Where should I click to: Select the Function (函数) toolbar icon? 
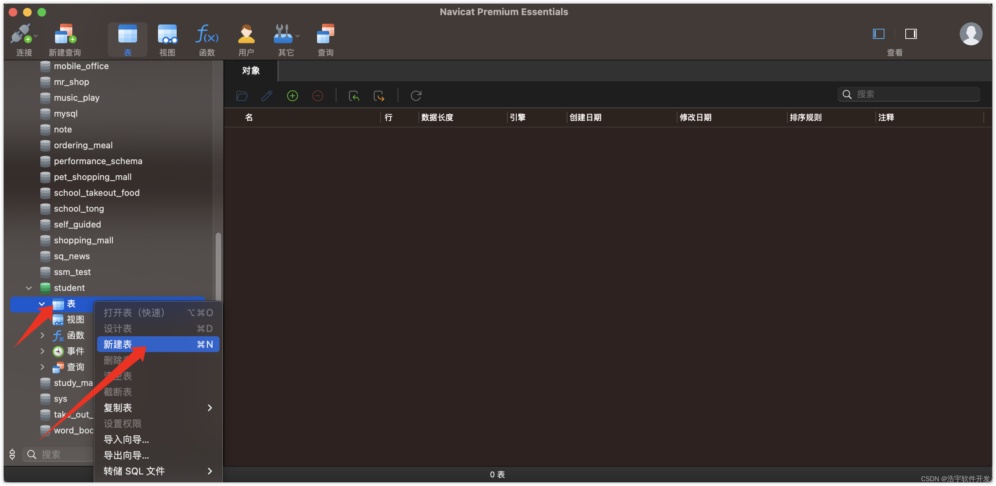point(207,34)
